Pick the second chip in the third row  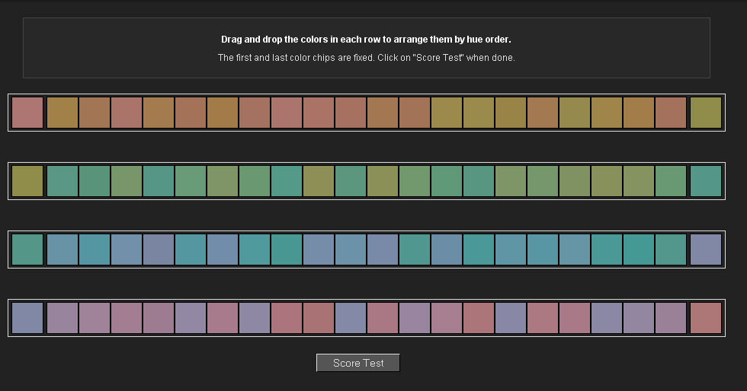[x=63, y=250]
